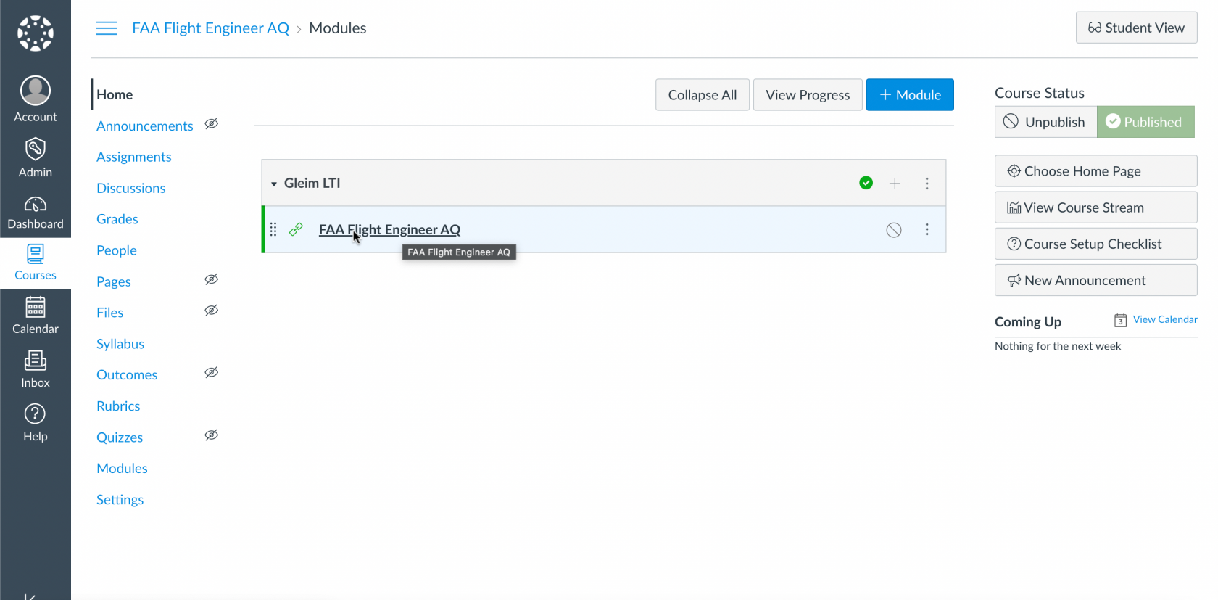
Task: Open Rubrics in course navigation
Action: pyautogui.click(x=118, y=406)
